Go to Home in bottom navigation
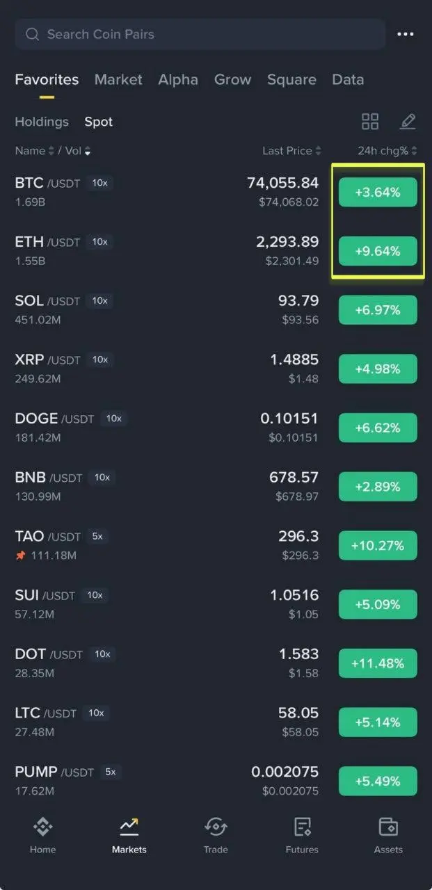 tap(42, 834)
